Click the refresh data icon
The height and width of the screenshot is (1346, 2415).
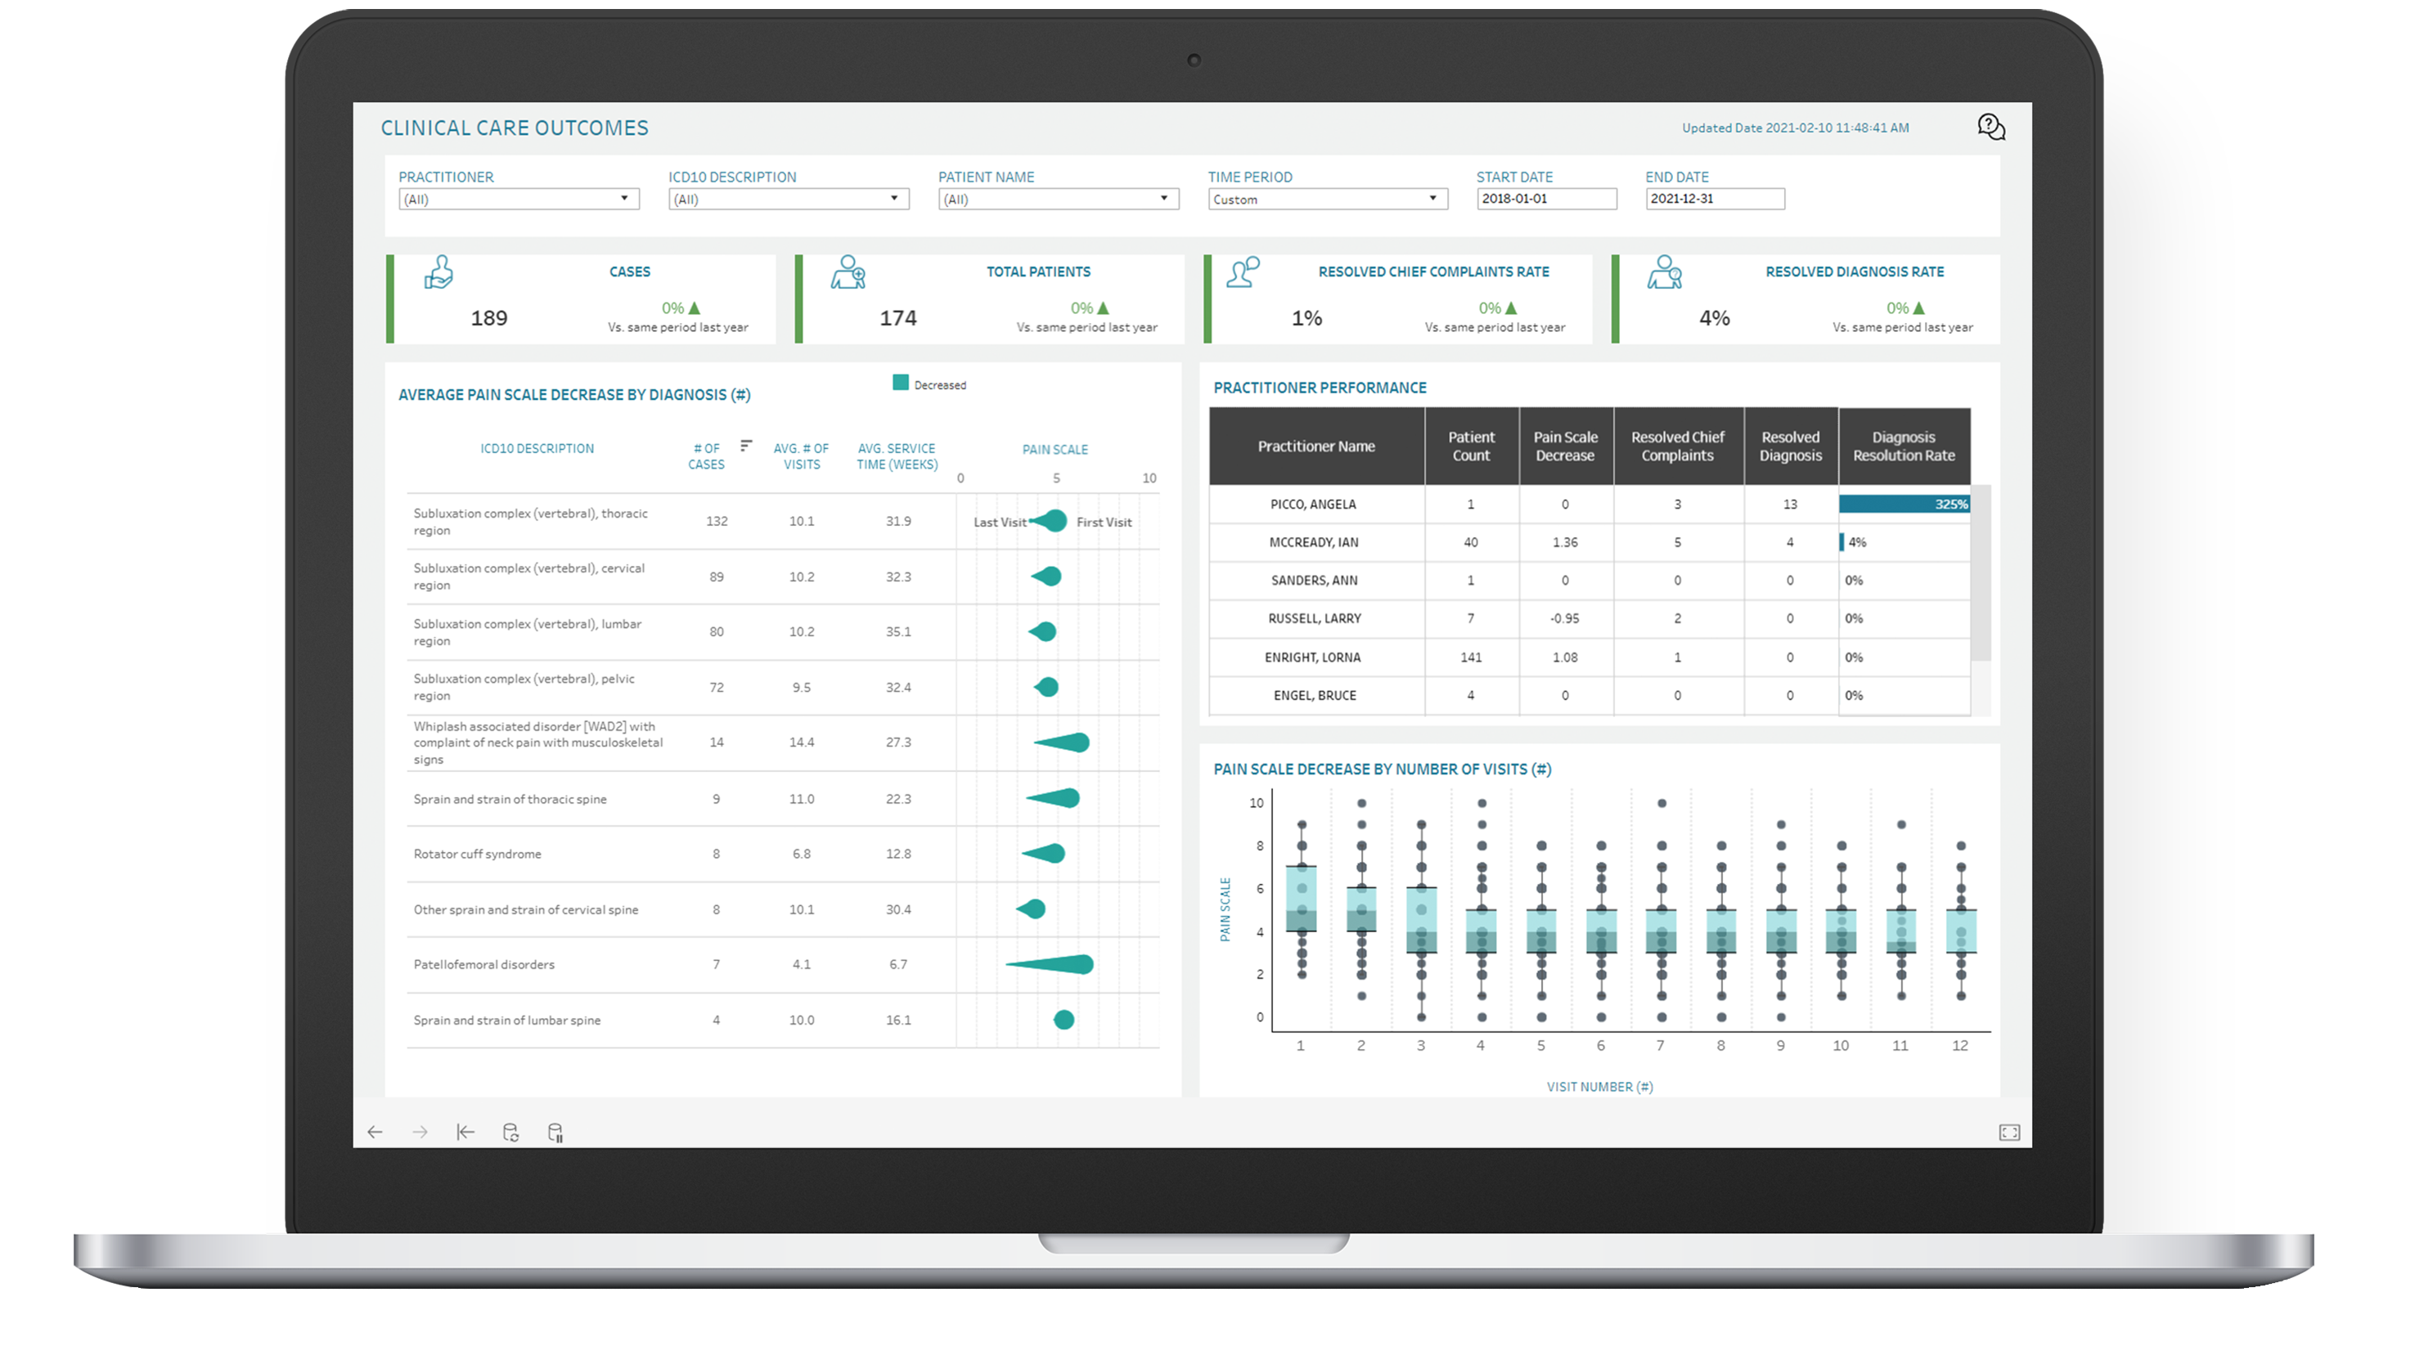(x=510, y=1133)
